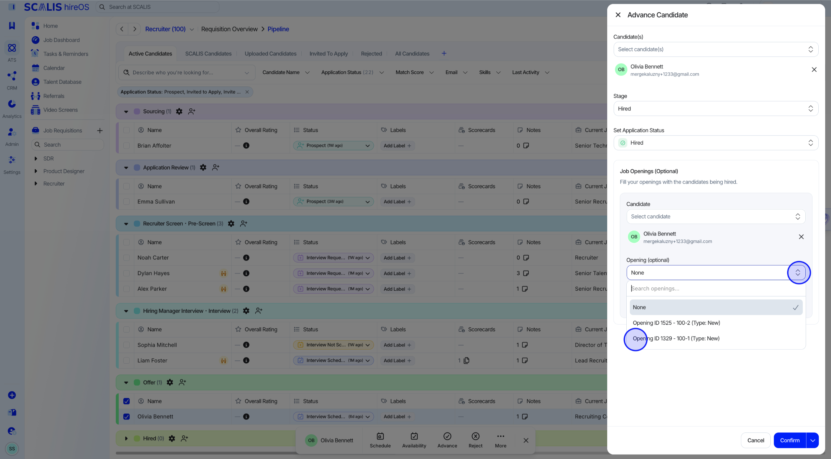Image resolution: width=831 pixels, height=459 pixels.
Task: Uncheck the Offer stage select-all checkbox
Action: point(126,401)
